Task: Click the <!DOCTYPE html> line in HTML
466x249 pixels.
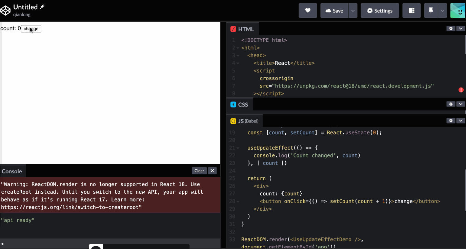Action: (x=264, y=40)
